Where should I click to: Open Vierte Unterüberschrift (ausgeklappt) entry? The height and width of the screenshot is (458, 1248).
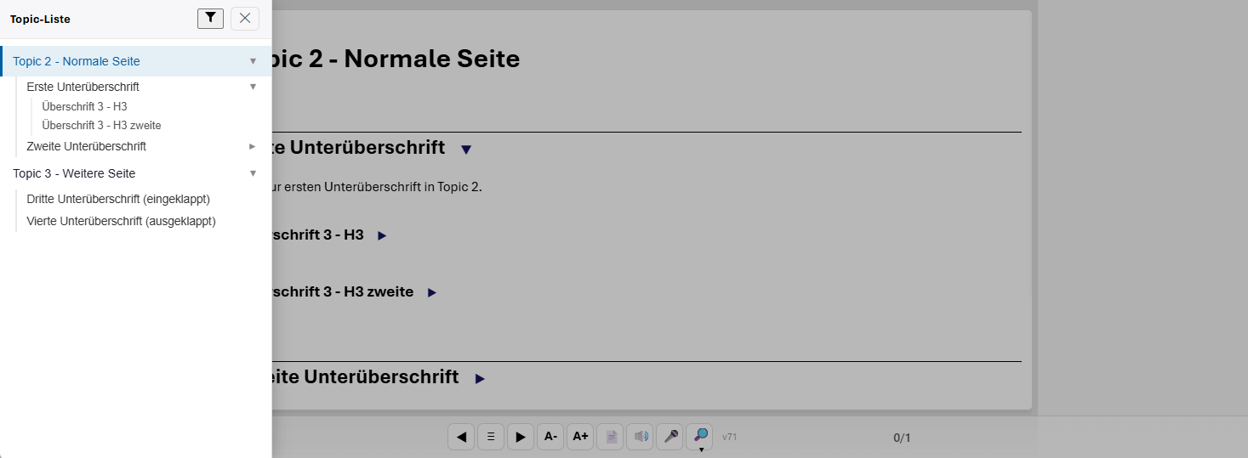click(x=121, y=221)
